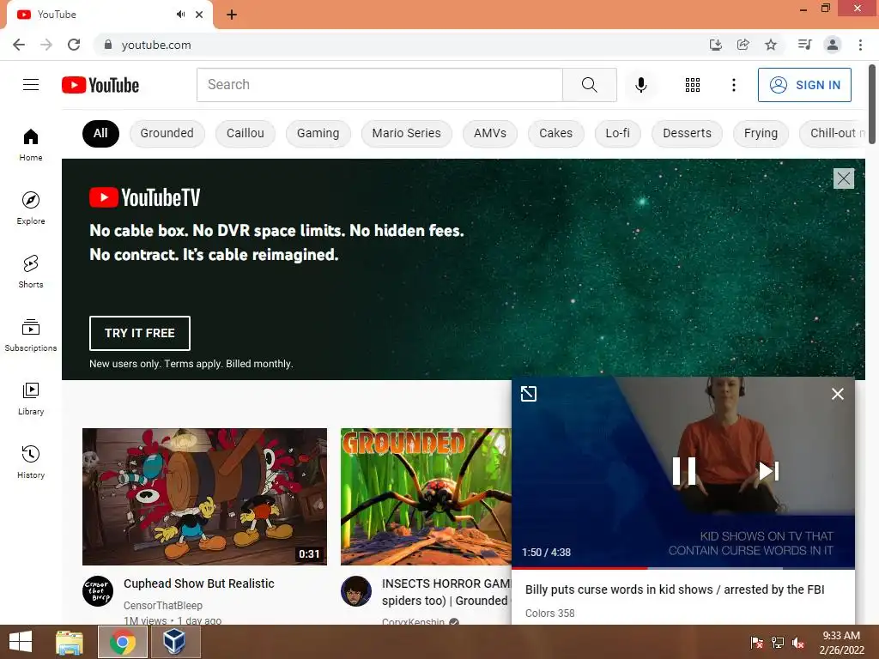Select the Mario Series filter chip
Viewport: 879px width, 659px height.
[406, 133]
